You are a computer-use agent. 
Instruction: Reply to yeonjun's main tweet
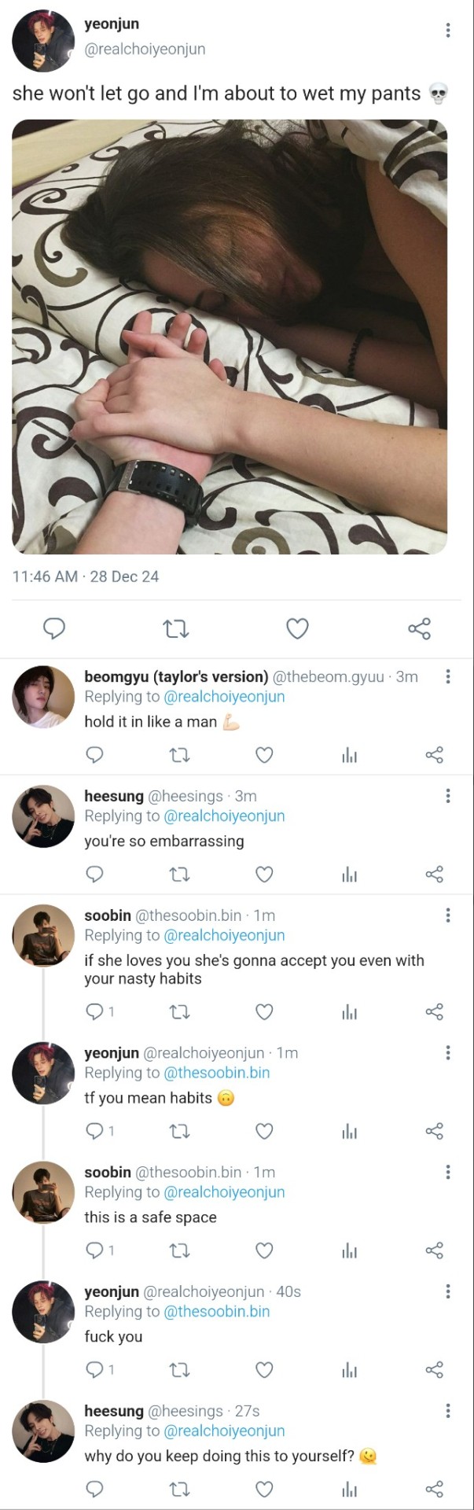point(53,628)
